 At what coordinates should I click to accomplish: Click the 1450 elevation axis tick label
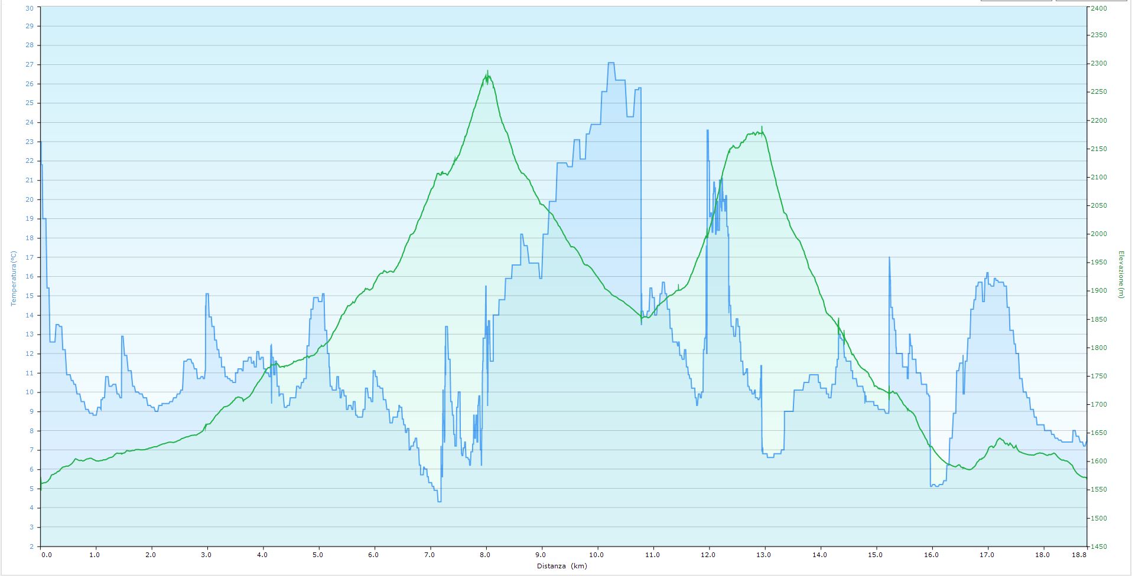pos(1099,546)
